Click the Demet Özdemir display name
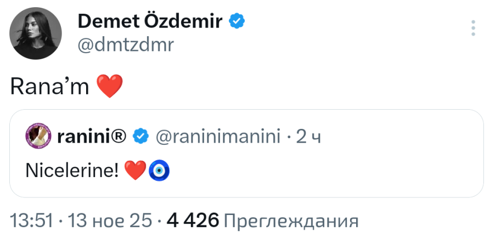The width and height of the screenshot is (490, 238). pos(150,21)
